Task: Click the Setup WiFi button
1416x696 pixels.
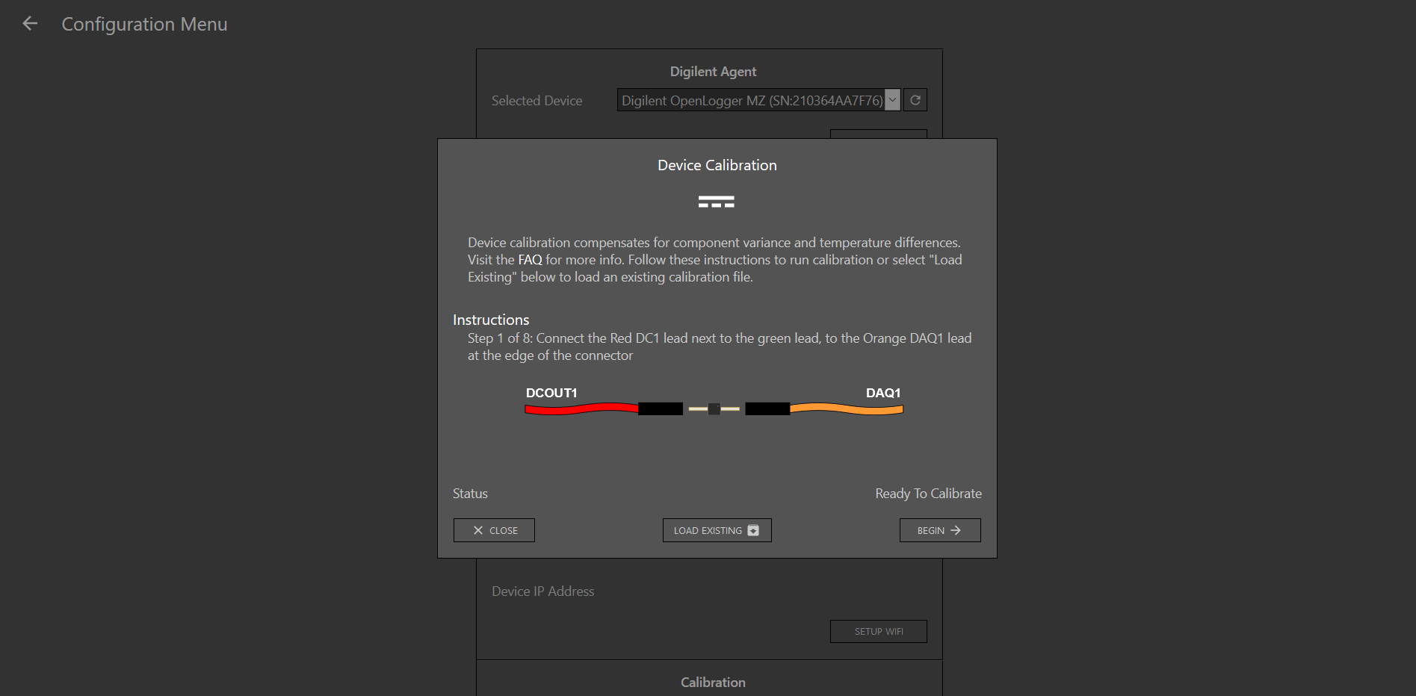Action: pyautogui.click(x=879, y=631)
